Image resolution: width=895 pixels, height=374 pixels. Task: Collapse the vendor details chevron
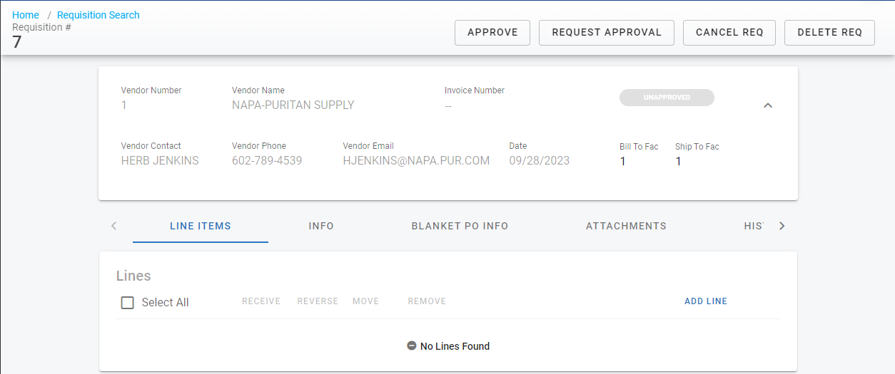pos(768,105)
